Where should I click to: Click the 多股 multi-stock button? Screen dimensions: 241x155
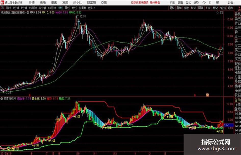pos(186,8)
